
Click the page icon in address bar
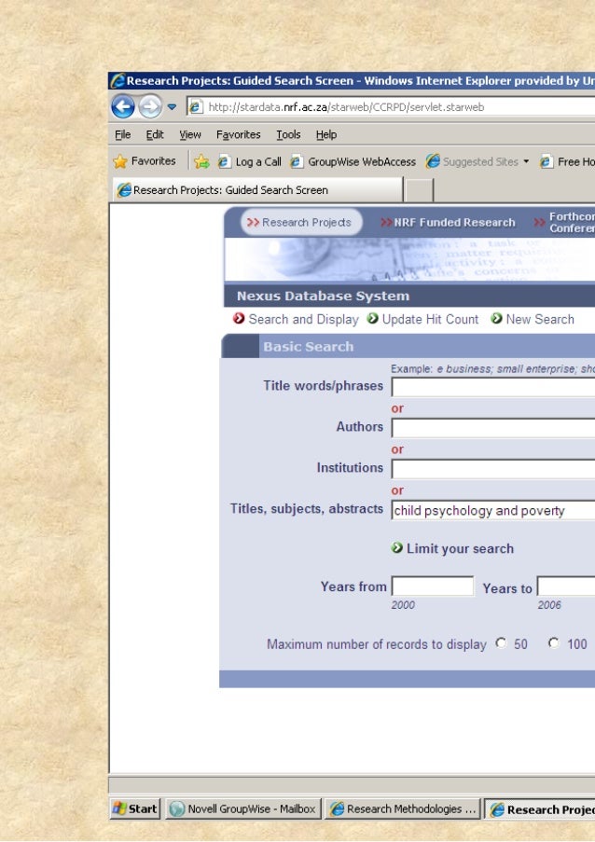point(196,107)
